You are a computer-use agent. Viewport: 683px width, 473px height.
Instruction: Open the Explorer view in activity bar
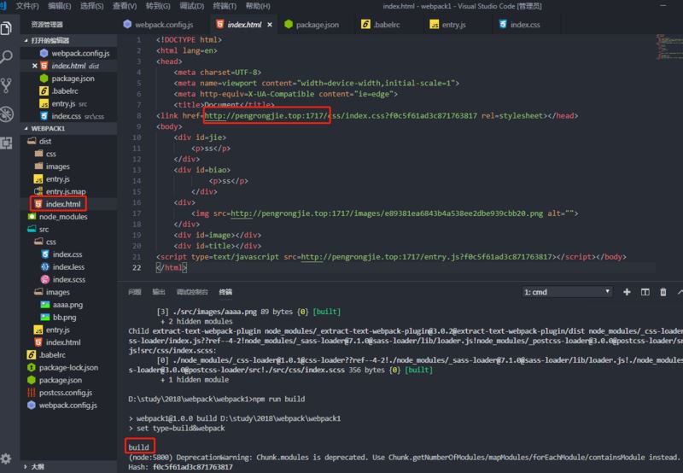7,28
